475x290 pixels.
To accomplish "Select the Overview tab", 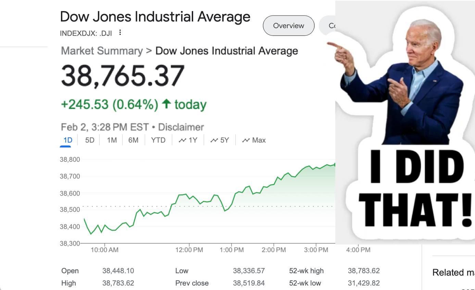I will tap(288, 26).
